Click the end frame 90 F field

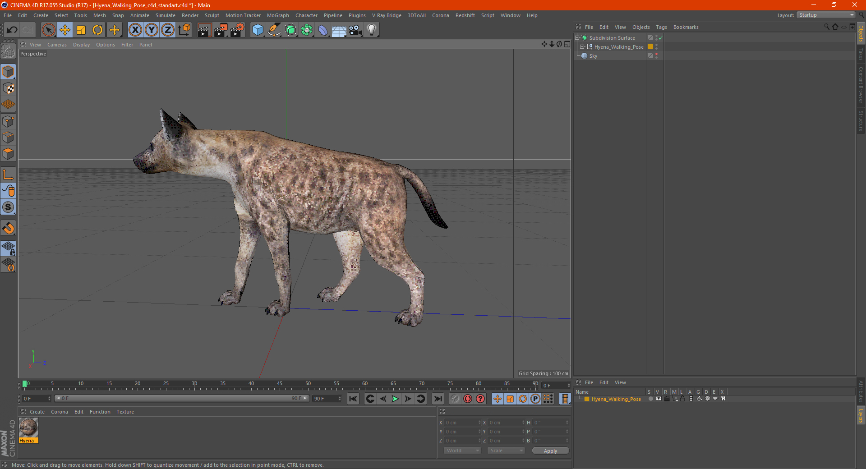pos(327,399)
